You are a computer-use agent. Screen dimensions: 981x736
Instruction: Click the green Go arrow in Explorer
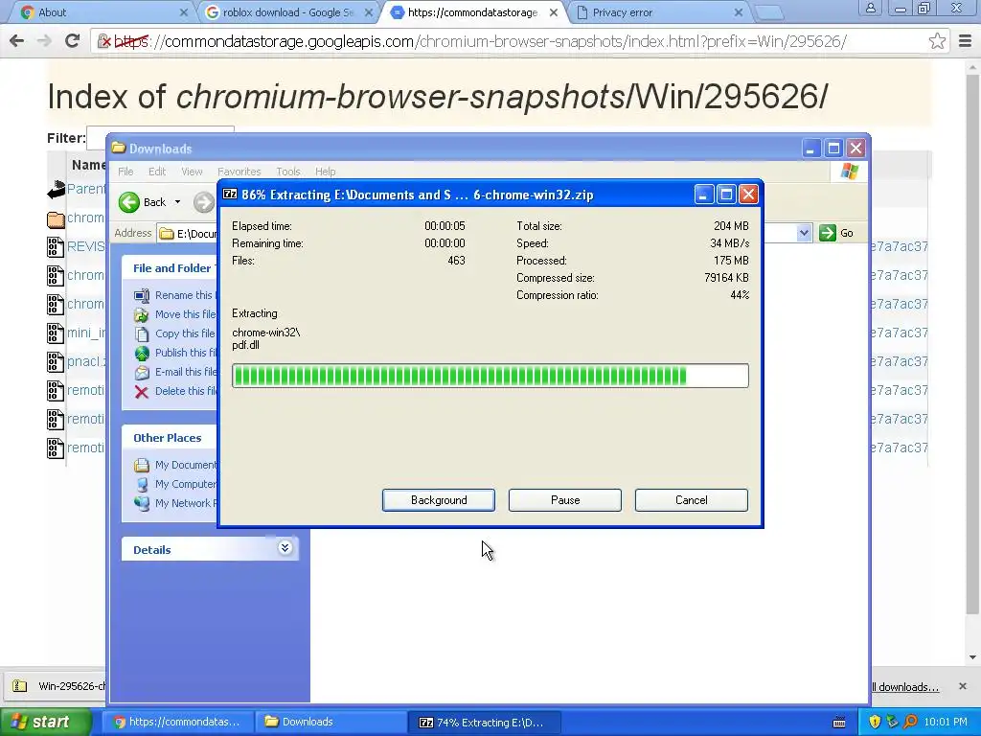pos(827,233)
